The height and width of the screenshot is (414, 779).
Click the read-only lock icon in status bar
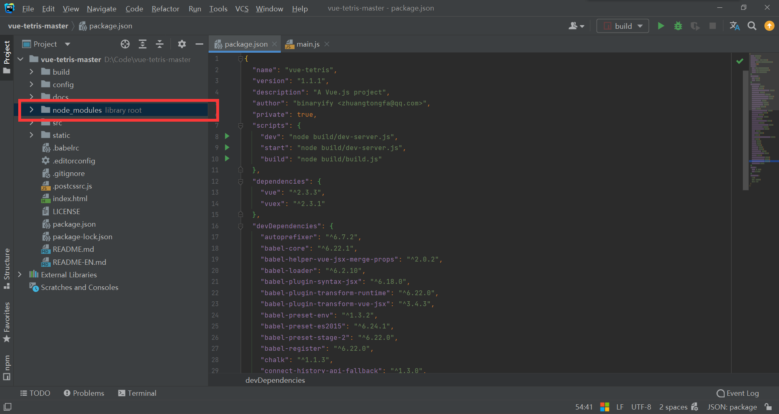pos(768,407)
